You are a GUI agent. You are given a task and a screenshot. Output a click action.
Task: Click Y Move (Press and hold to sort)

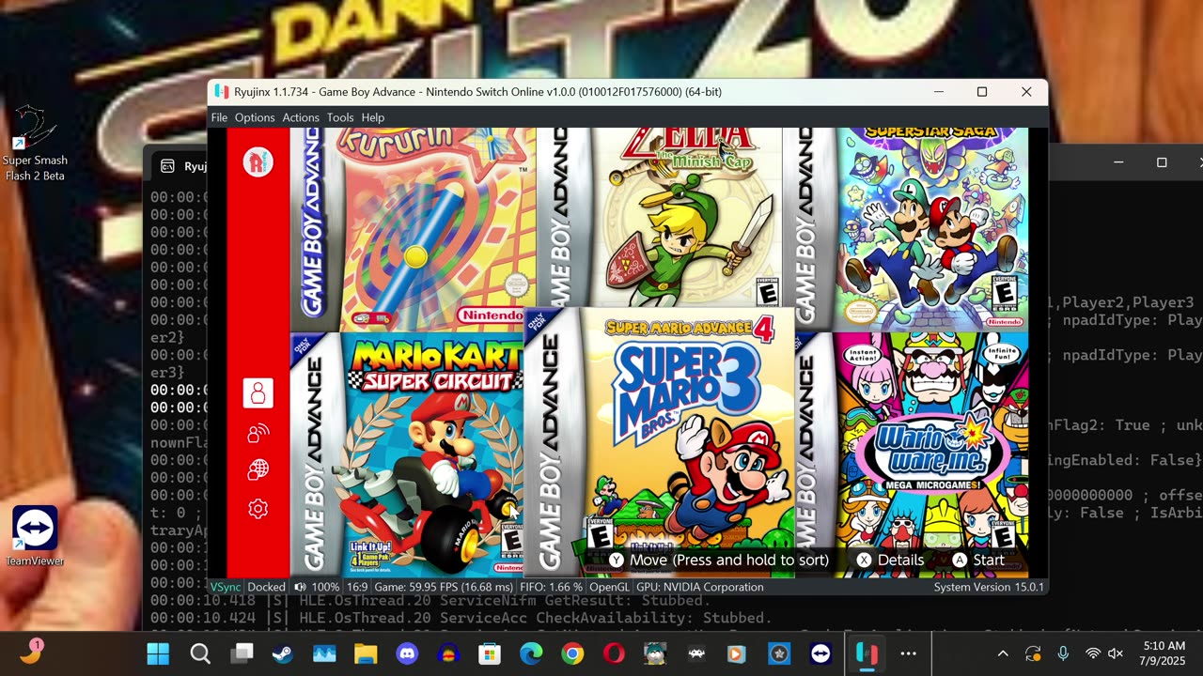pyautogui.click(x=719, y=560)
